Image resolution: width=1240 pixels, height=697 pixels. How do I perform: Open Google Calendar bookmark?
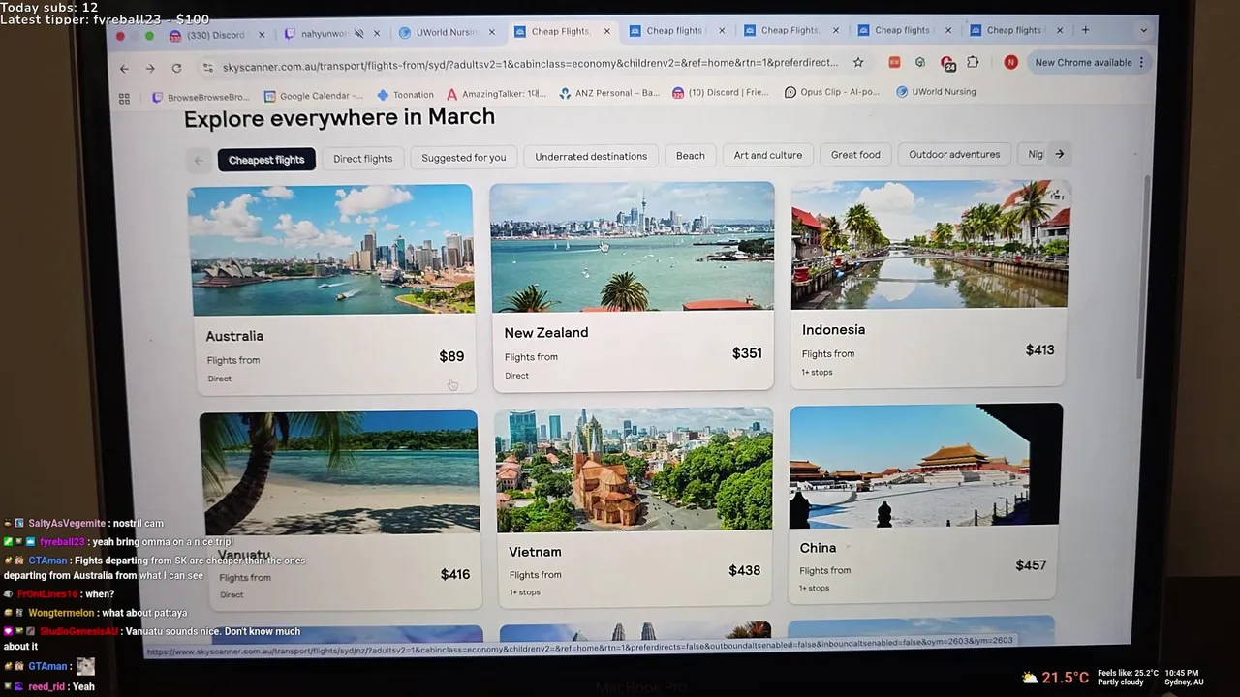313,96
